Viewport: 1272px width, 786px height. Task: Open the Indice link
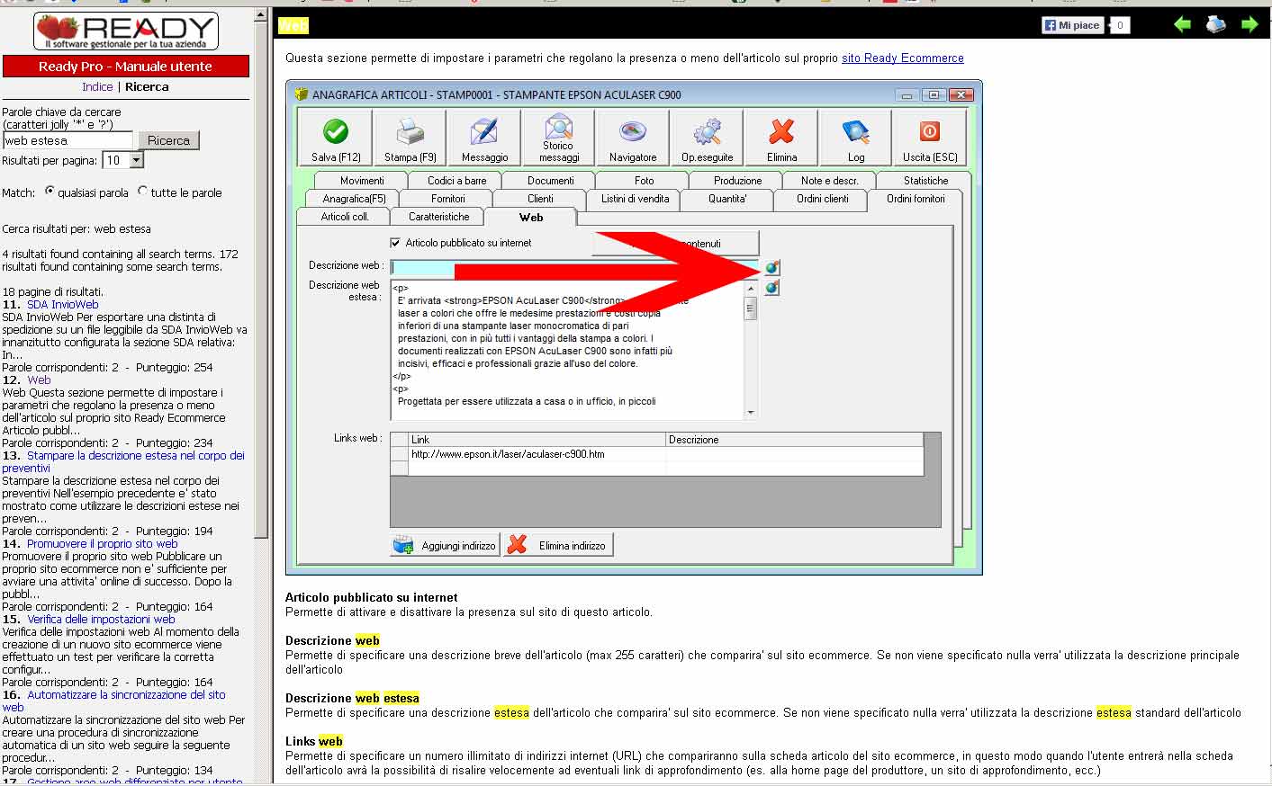point(97,87)
